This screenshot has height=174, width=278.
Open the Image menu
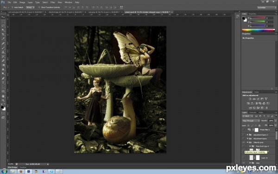coord(22,2)
